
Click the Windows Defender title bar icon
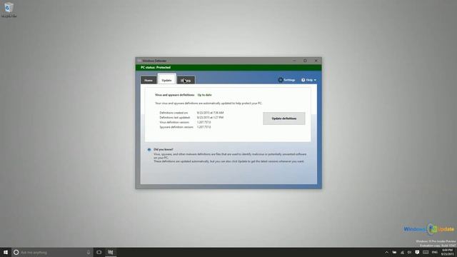click(x=139, y=61)
